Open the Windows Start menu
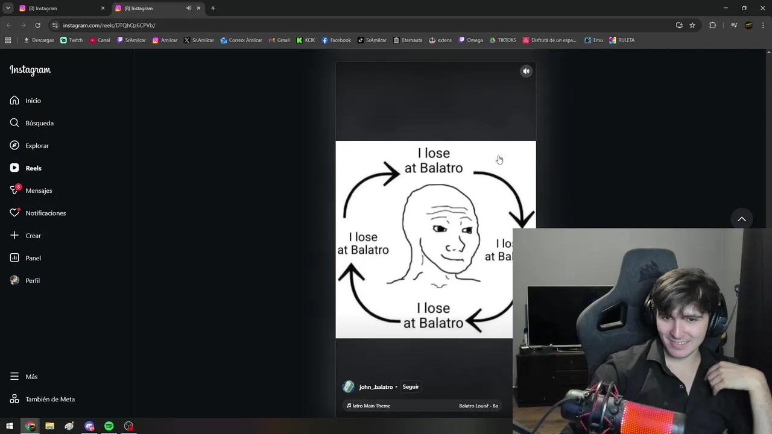 click(10, 426)
